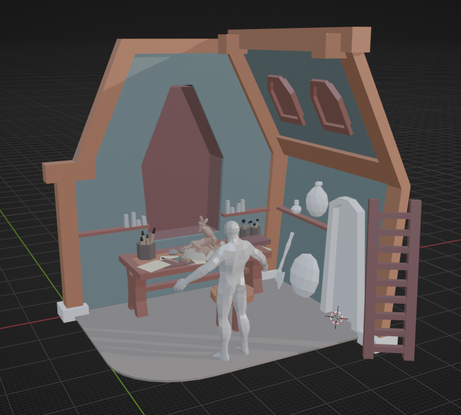Select the white spear leaning on wall
Viewport: 461px width, 415px height.
(284, 260)
